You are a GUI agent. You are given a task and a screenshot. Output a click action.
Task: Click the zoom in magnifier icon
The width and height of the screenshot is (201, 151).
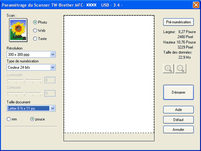point(168,68)
